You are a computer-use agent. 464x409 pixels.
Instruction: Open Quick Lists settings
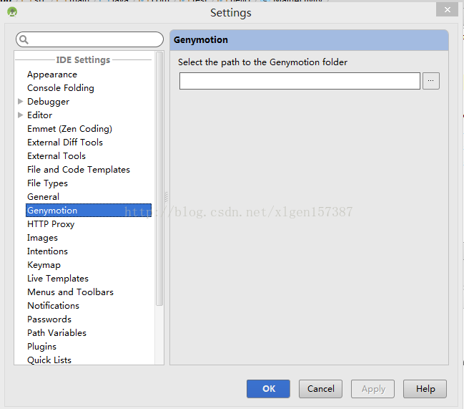click(x=49, y=360)
